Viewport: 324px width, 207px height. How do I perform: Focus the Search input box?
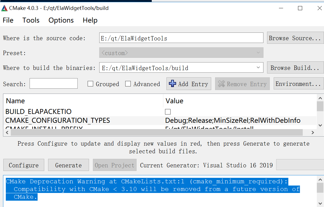click(x=54, y=83)
